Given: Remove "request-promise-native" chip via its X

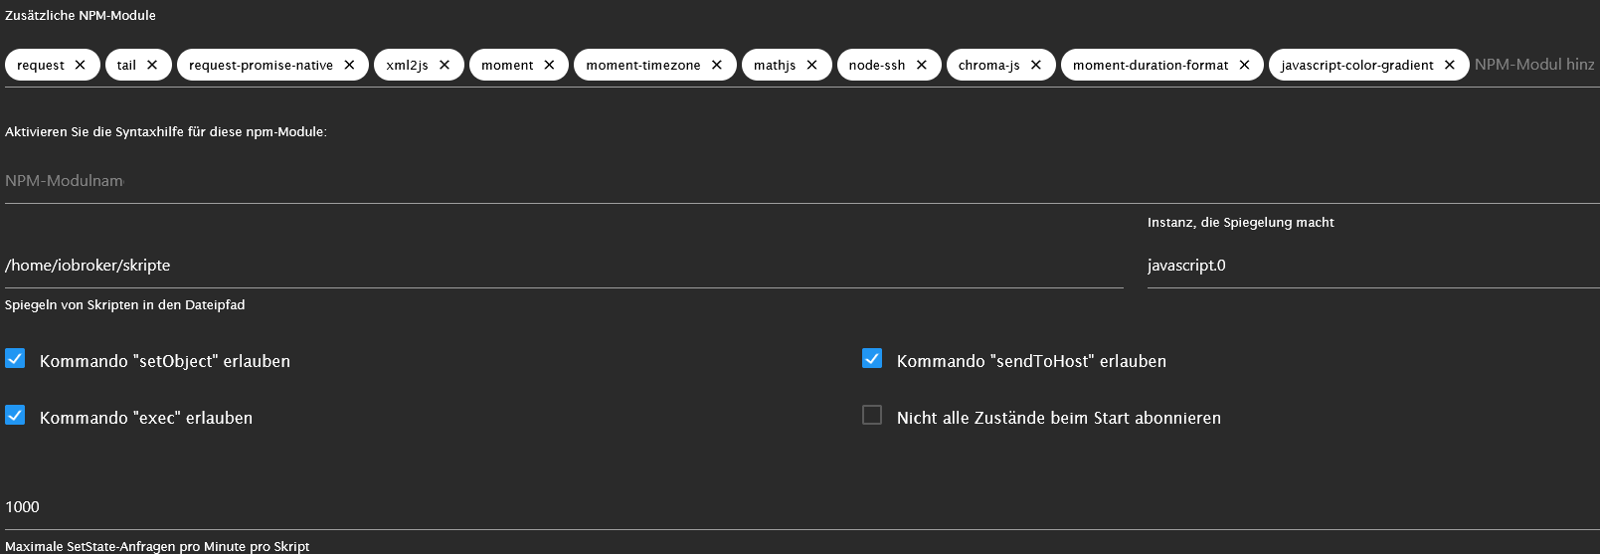Looking at the screenshot, I should click(x=349, y=65).
